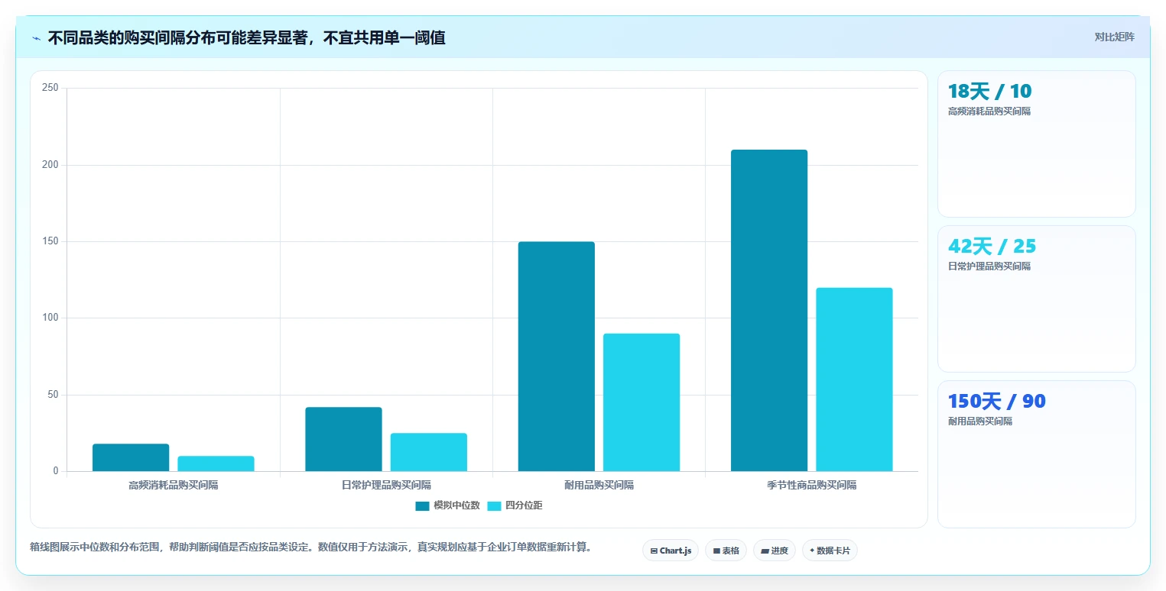Click the median bar for 季节性商品购买间隔

coord(768,310)
